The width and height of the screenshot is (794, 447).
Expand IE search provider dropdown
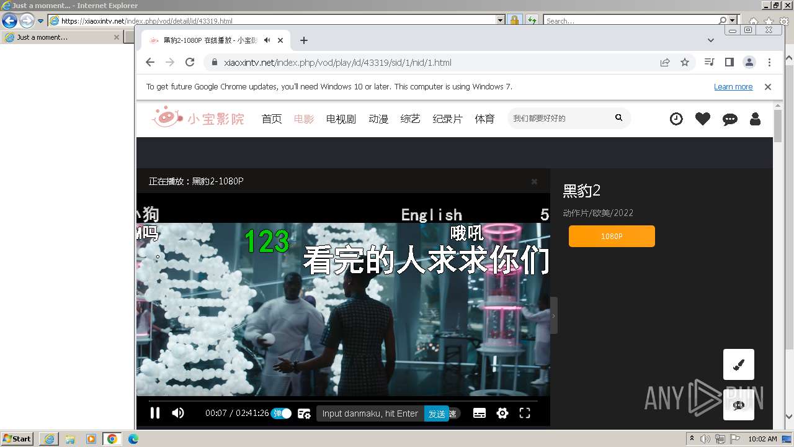(733, 20)
